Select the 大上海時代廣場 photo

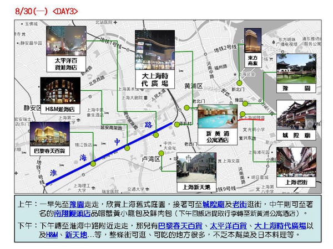[x=155, y=50]
